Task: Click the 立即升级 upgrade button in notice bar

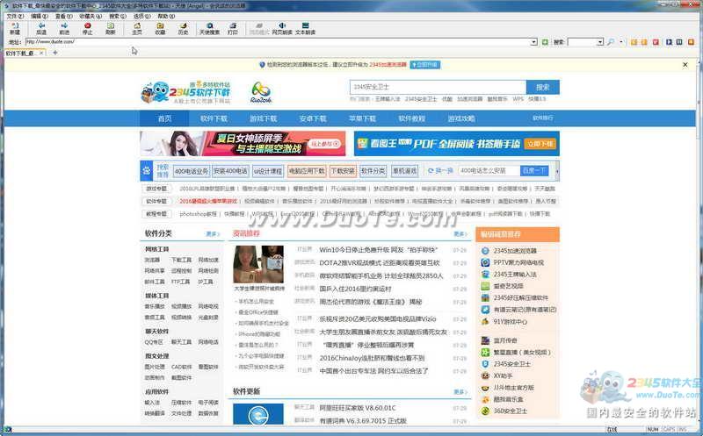Action: point(425,64)
